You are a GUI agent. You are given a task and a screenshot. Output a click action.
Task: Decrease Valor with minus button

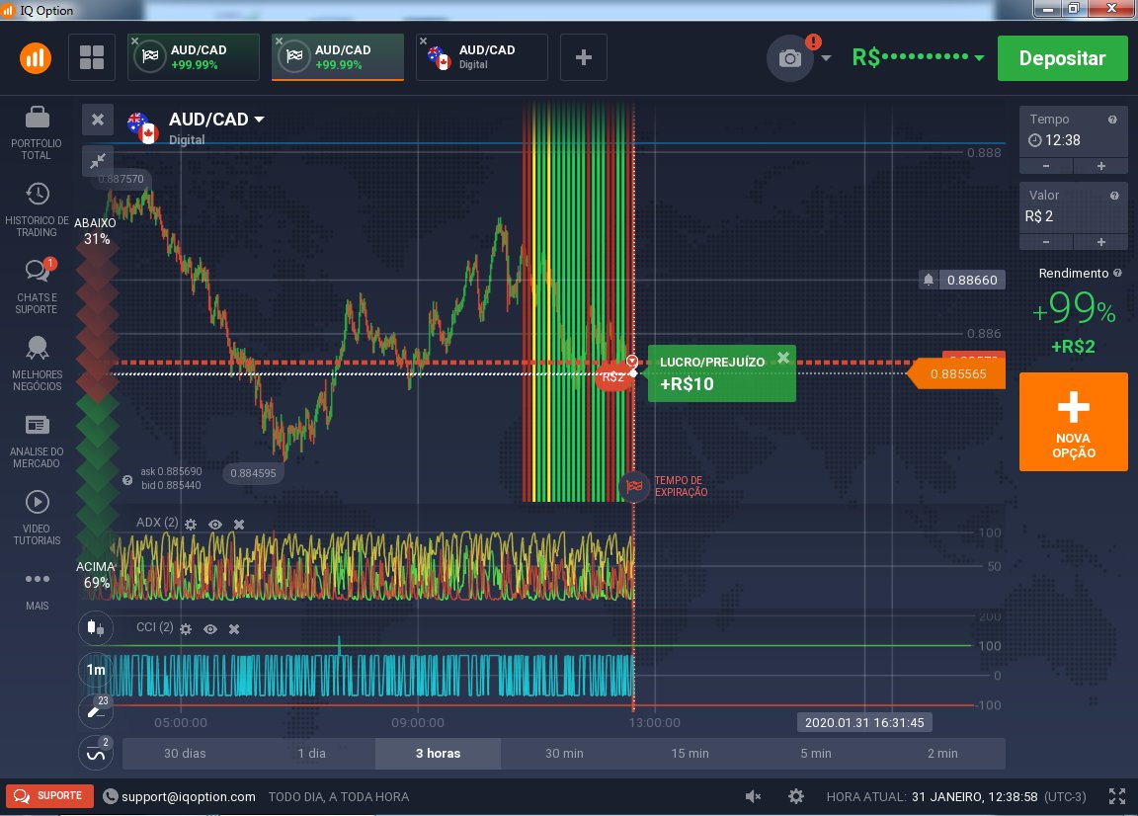[x=1046, y=242]
